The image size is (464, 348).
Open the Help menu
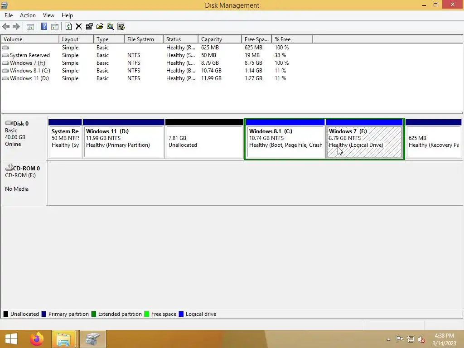67,15
